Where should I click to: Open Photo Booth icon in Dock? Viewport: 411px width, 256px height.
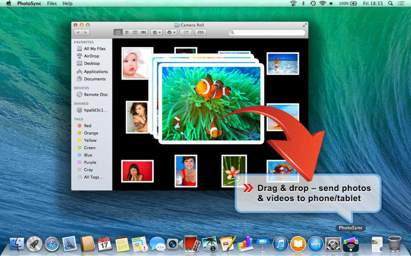(192, 244)
